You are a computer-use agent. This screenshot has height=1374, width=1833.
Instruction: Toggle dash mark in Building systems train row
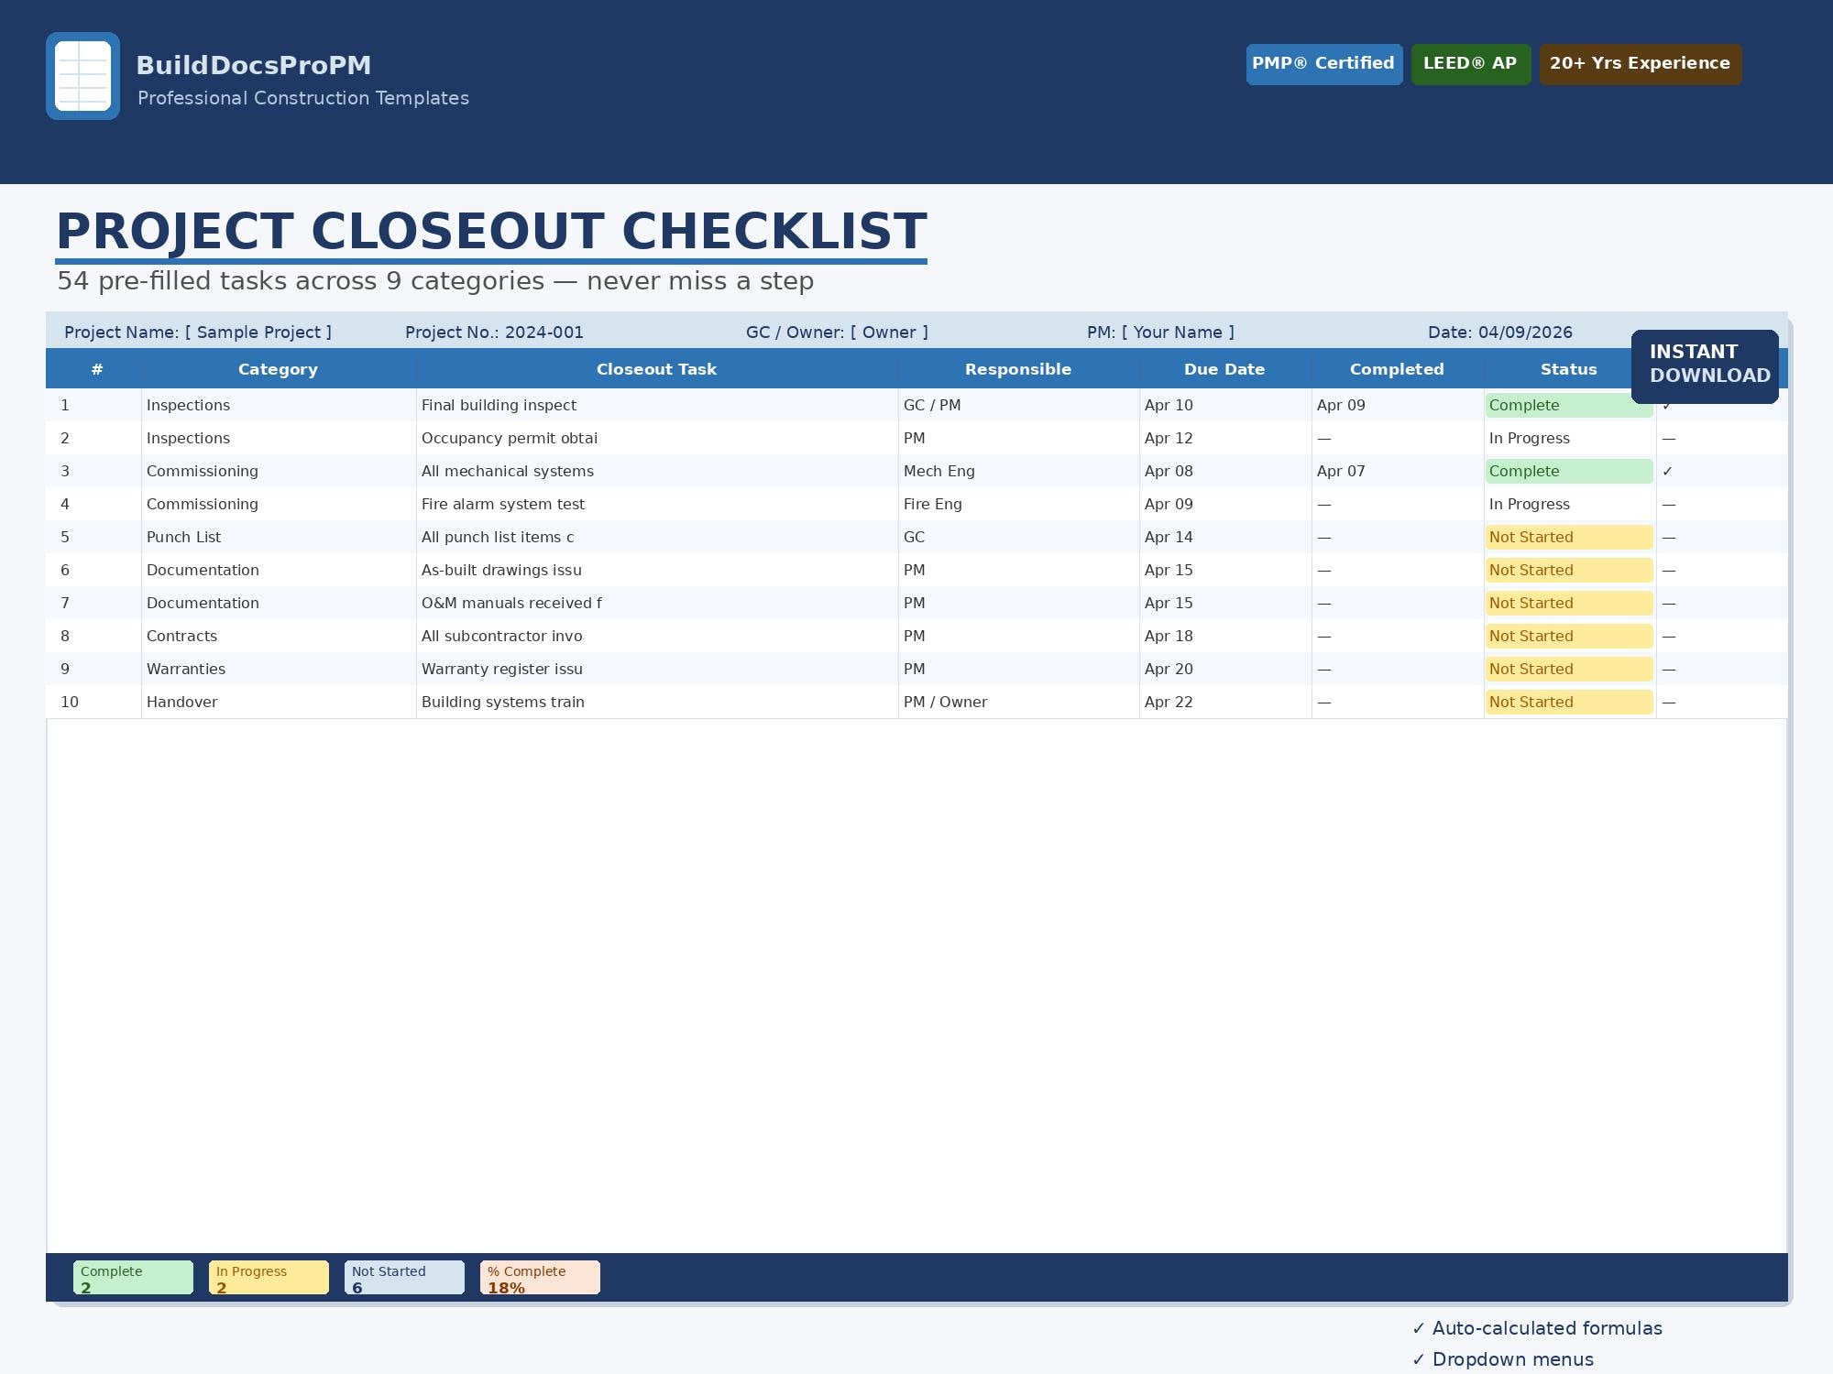coord(1669,702)
